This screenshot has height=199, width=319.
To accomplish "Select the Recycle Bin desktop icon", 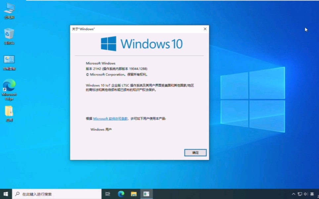I will coord(9,37).
